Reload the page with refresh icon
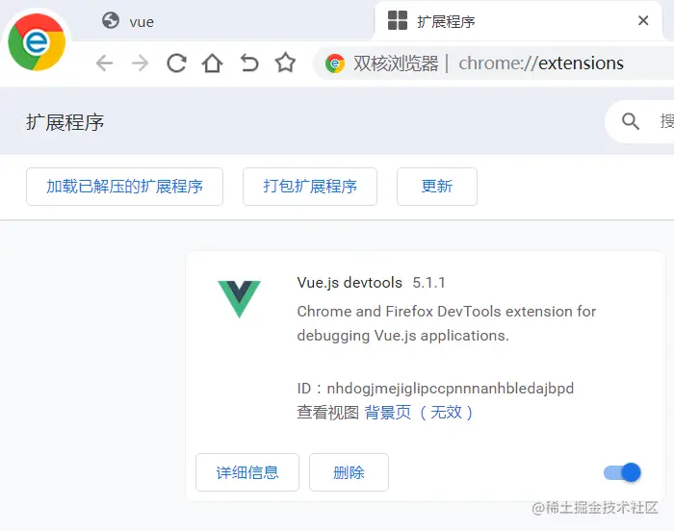The height and width of the screenshot is (531, 674). click(x=176, y=63)
